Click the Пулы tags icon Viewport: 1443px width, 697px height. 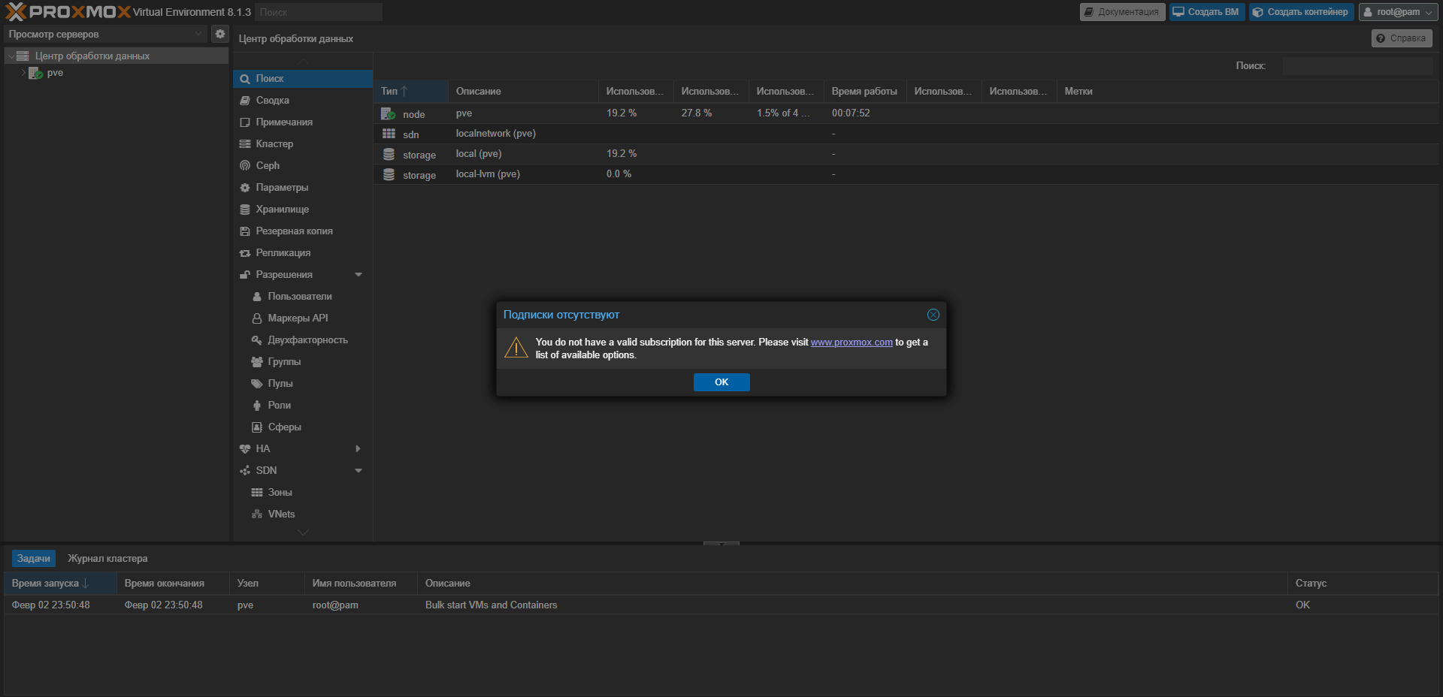257,384
